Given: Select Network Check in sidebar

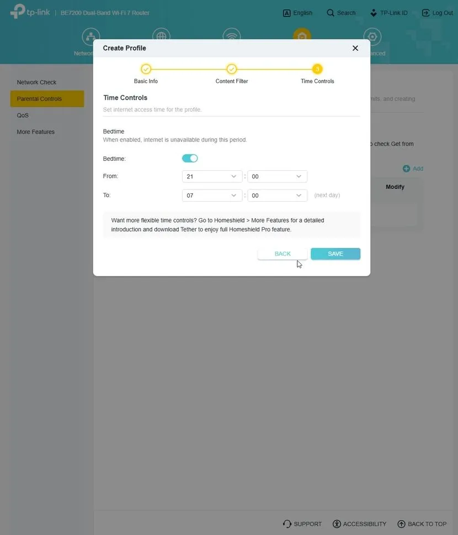Looking at the screenshot, I should [36, 82].
